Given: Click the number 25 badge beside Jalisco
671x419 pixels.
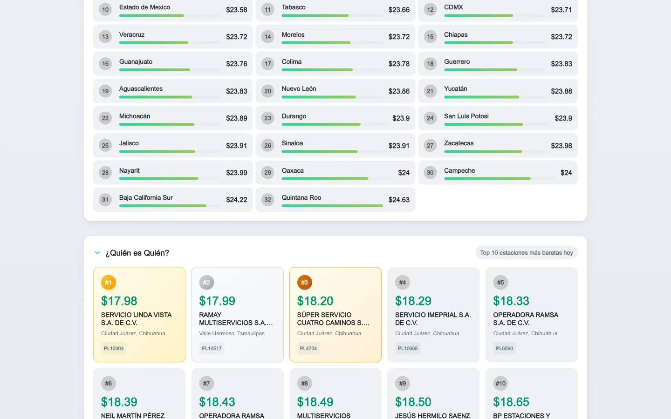Looking at the screenshot, I should pos(105,146).
